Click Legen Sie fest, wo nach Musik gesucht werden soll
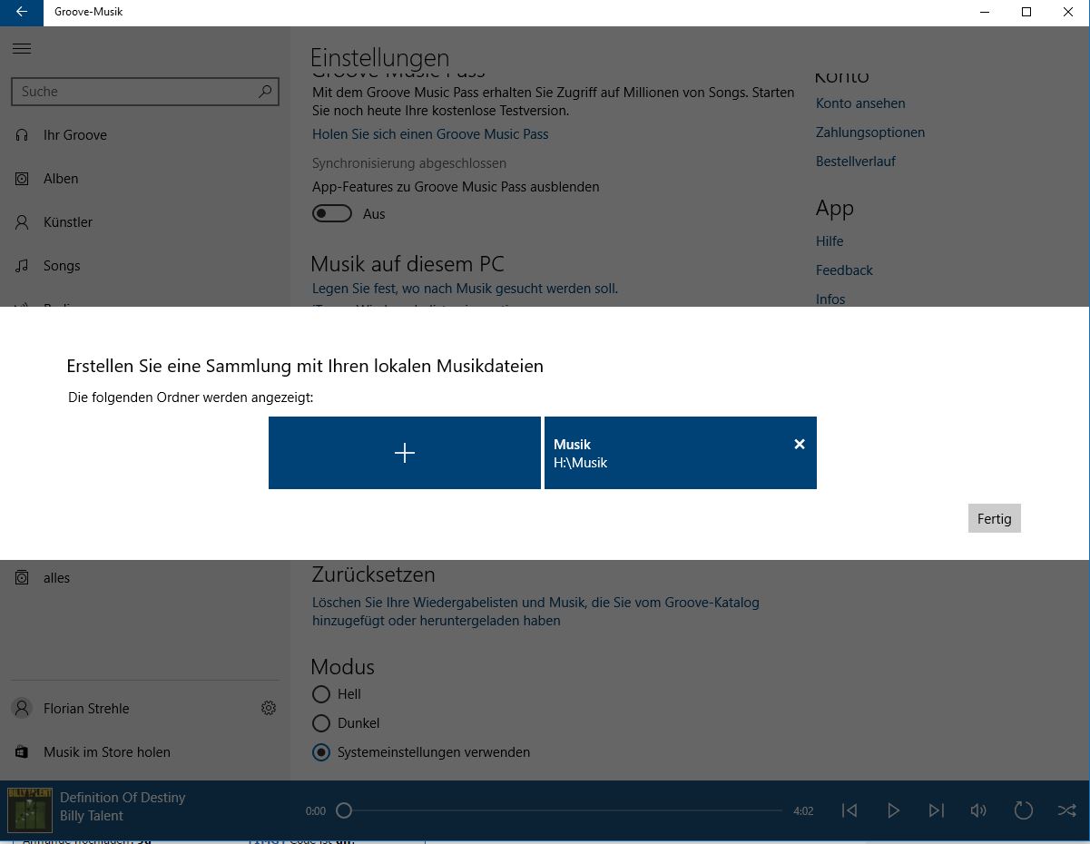The height and width of the screenshot is (844, 1090). click(x=465, y=288)
